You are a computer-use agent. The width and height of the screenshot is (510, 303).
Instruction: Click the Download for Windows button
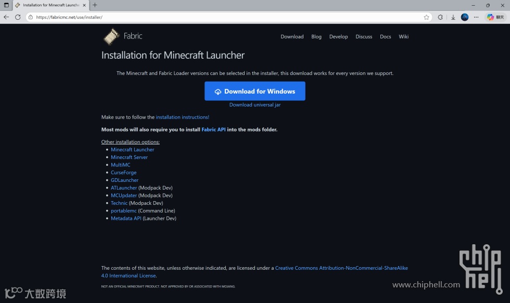pyautogui.click(x=254, y=91)
